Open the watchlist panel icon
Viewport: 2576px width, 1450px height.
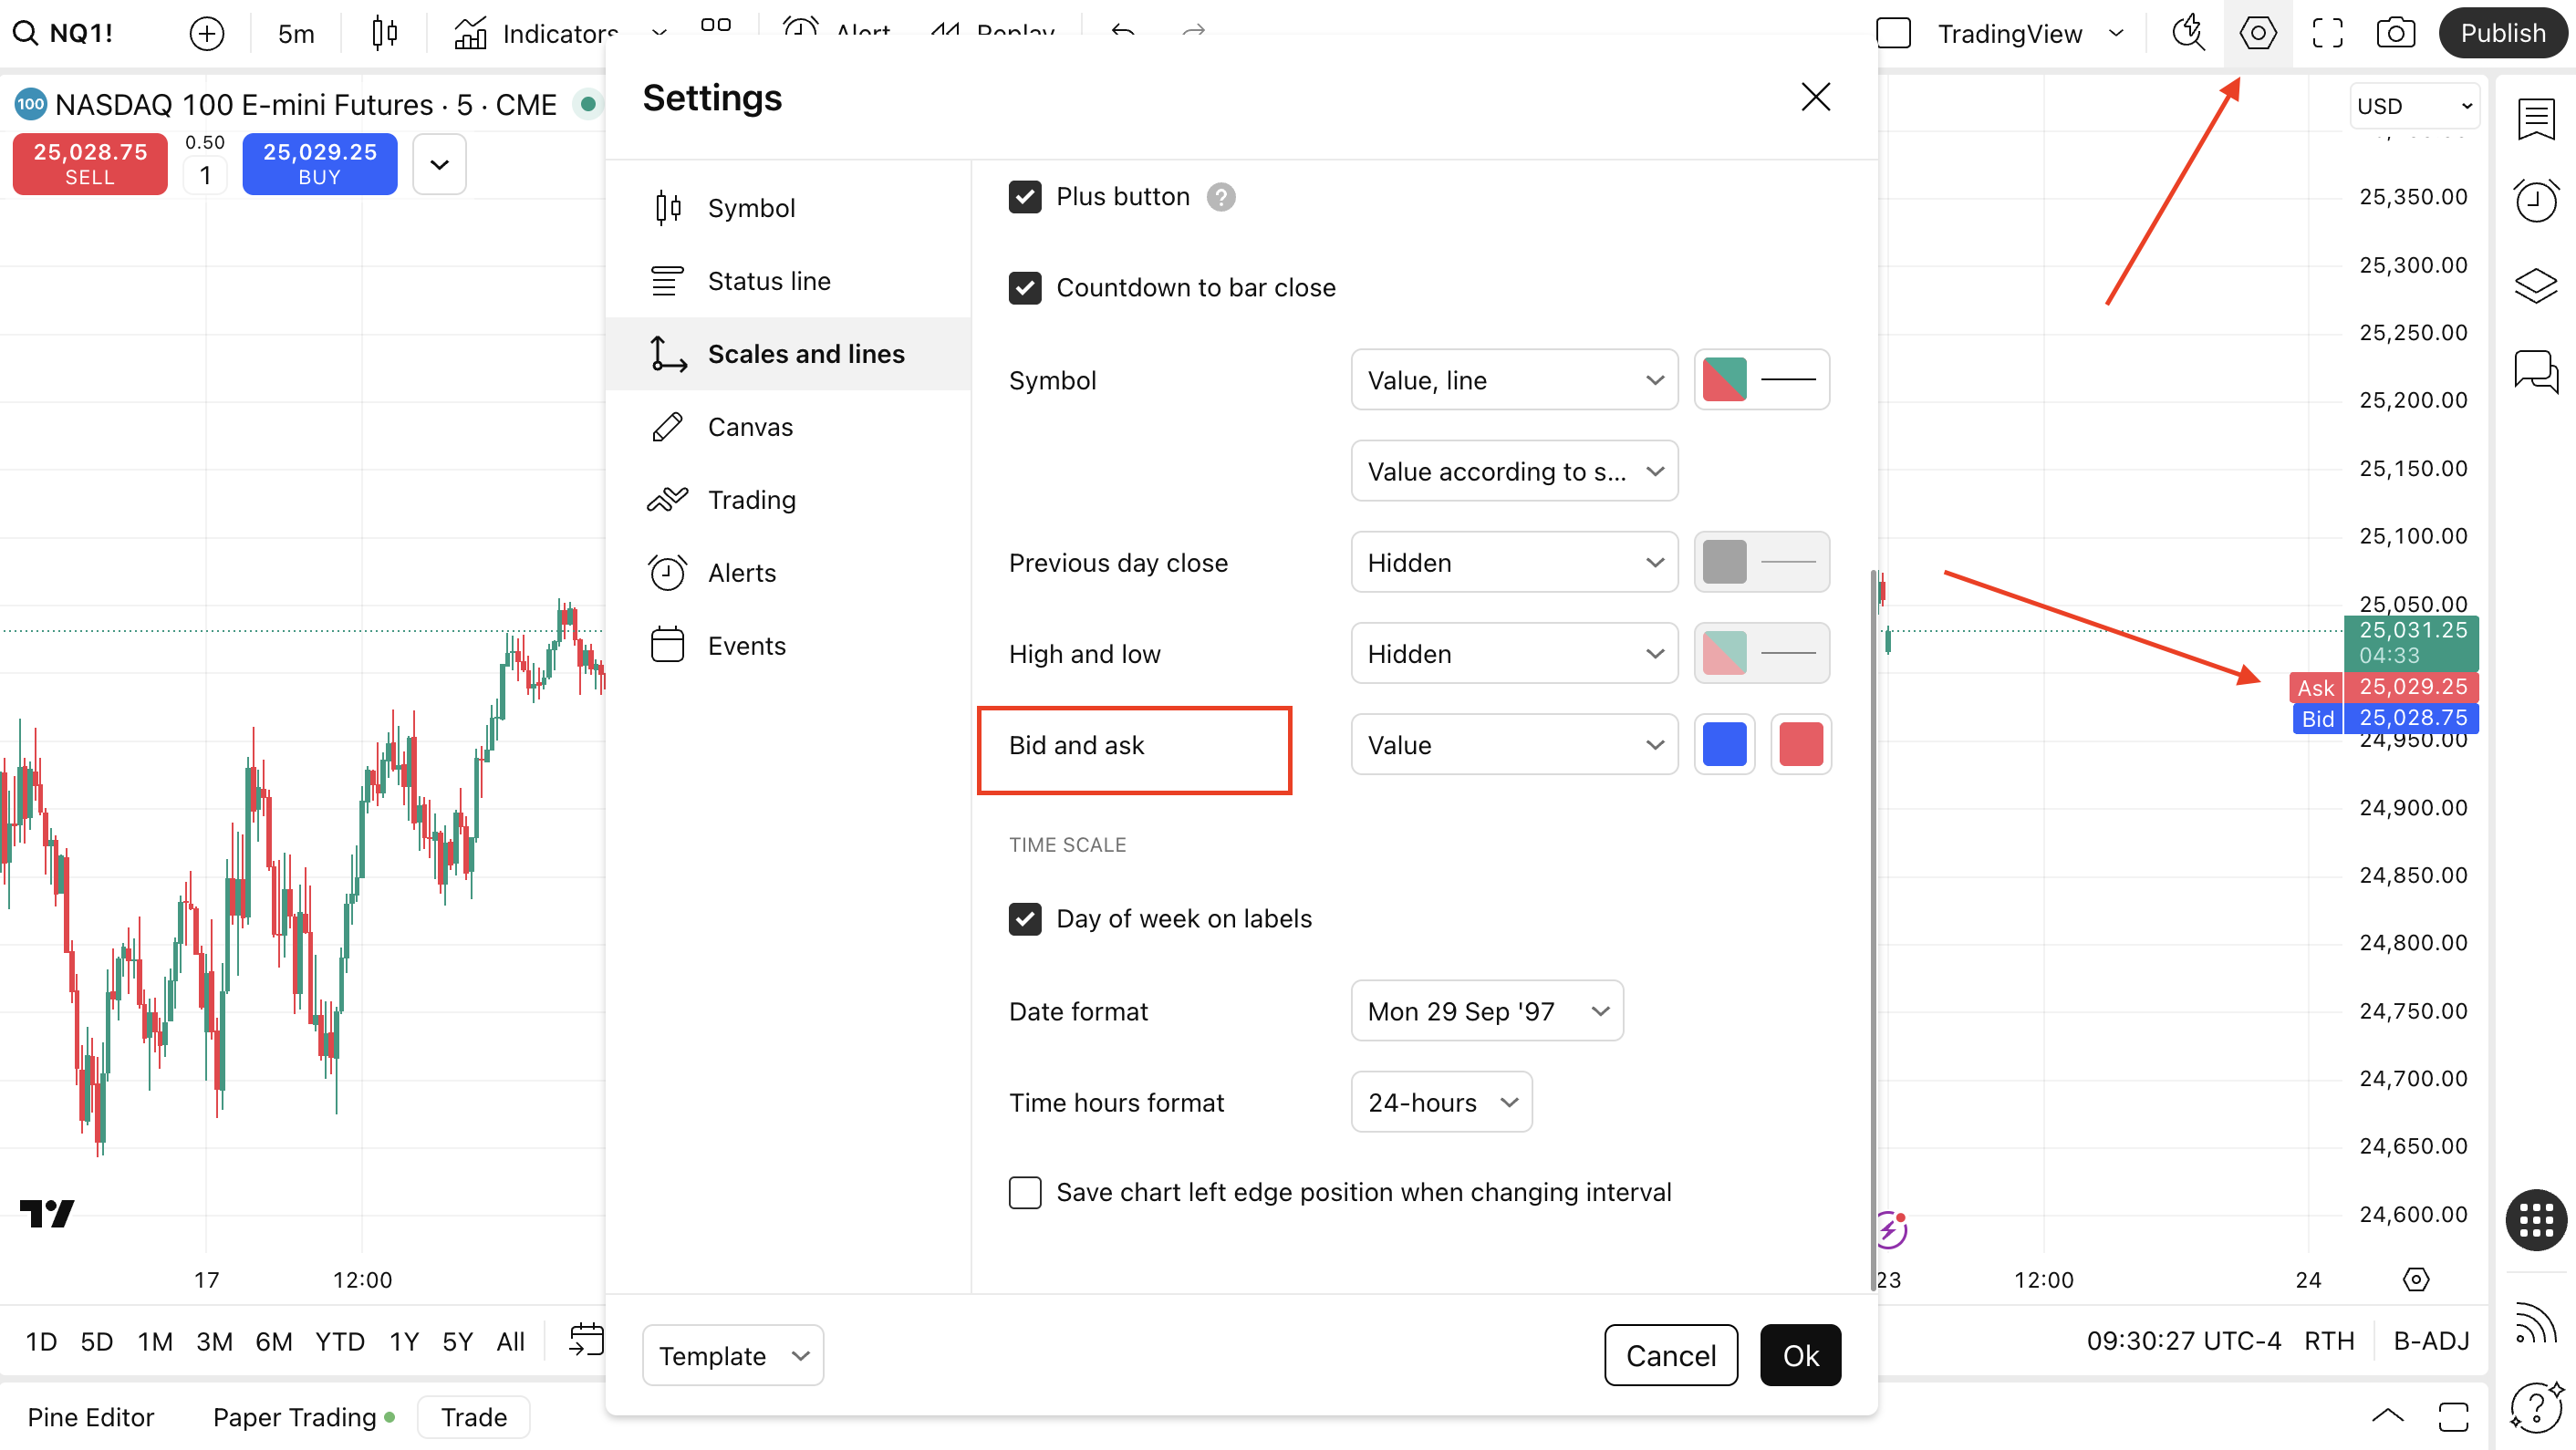pyautogui.click(x=2535, y=119)
